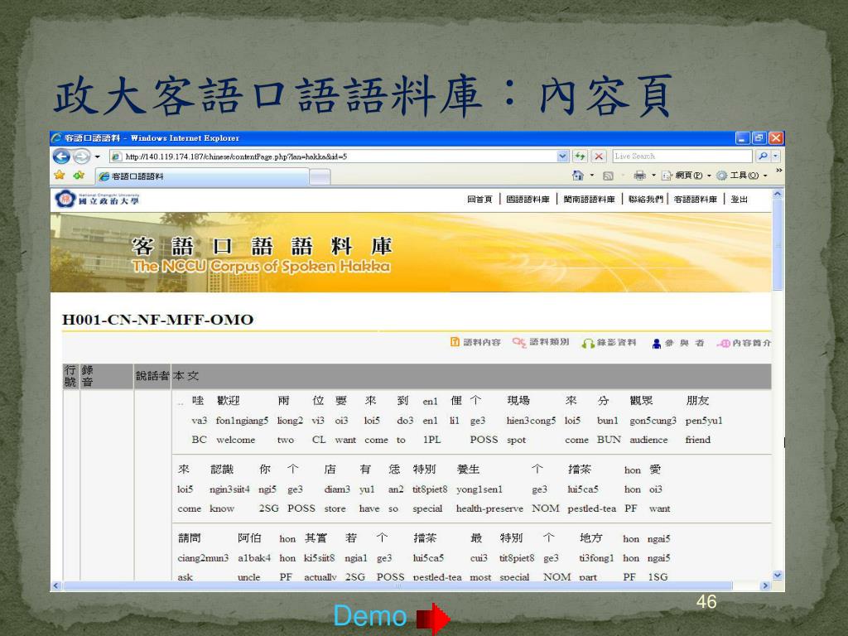Click the gloss word welcome
Viewport: 848px width, 636px height.
click(235, 440)
